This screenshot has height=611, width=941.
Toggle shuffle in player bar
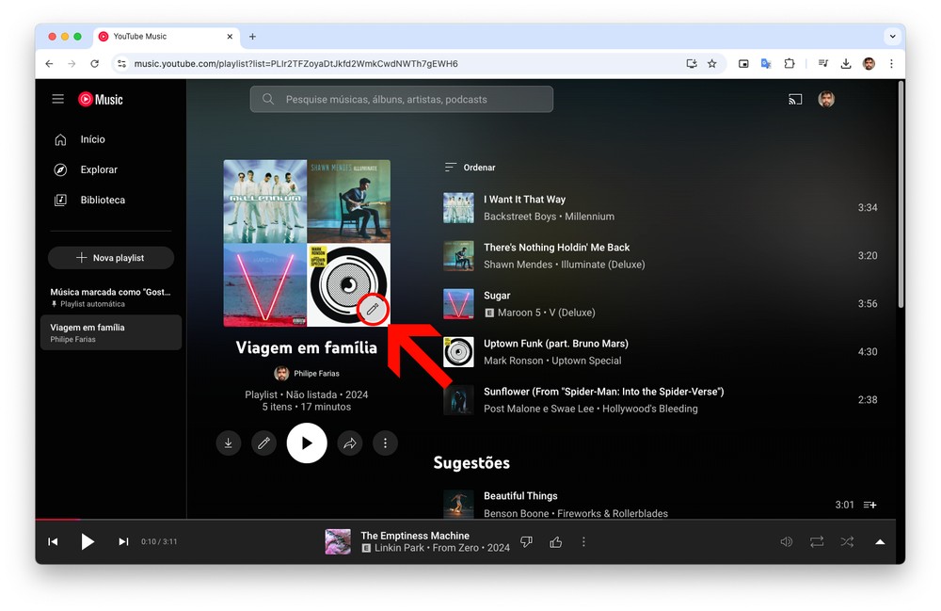847,542
